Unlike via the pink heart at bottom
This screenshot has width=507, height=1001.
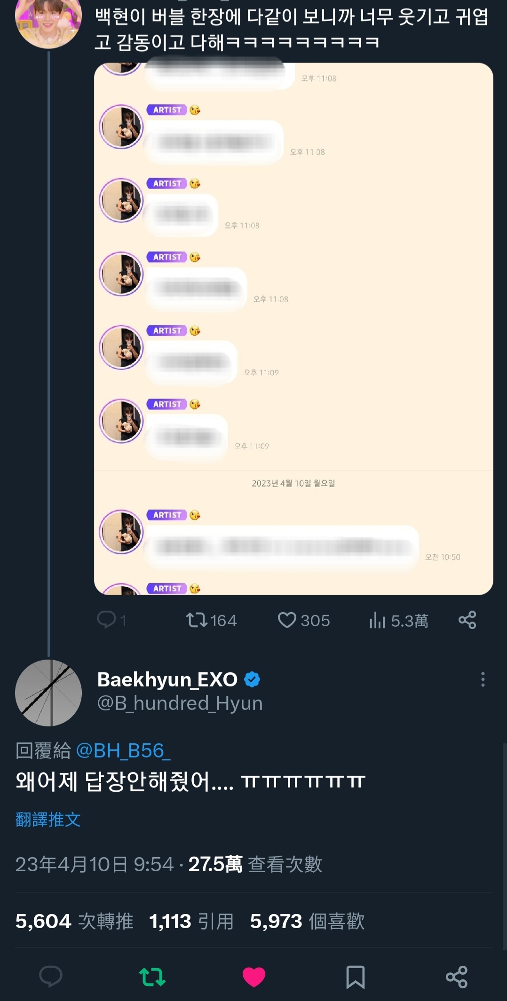254,977
